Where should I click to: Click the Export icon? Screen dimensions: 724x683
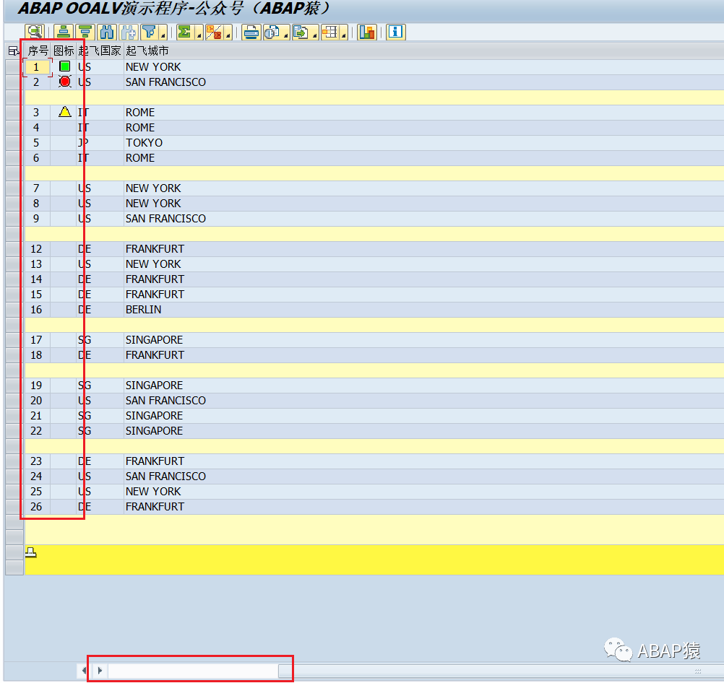[x=301, y=32]
